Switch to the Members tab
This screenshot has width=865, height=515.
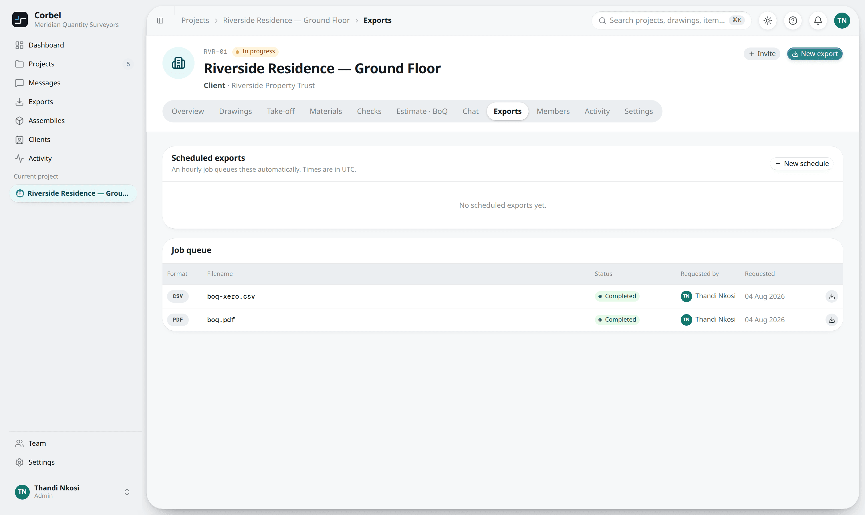click(x=553, y=111)
